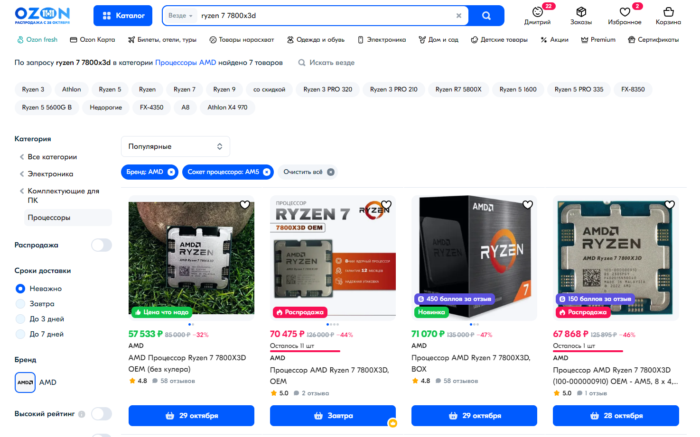This screenshot has width=700, height=437.
Task: Open the Заказы box icon
Action: (x=581, y=16)
